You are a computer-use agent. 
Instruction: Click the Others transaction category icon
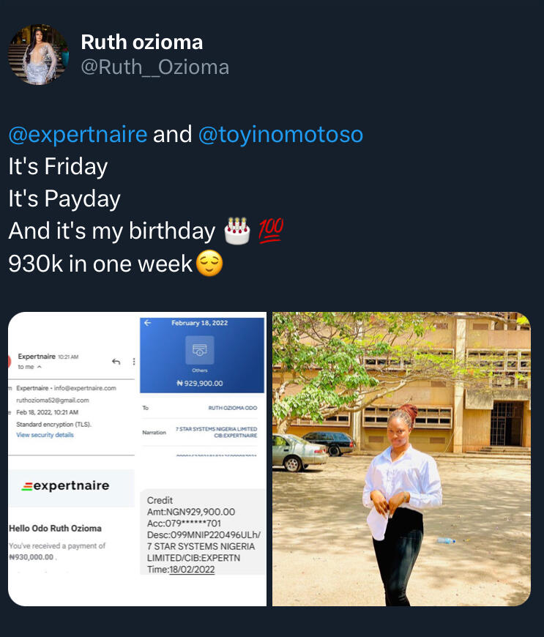pyautogui.click(x=200, y=350)
